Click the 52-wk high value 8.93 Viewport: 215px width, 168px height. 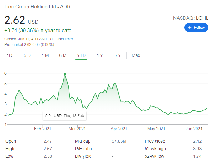point(197,149)
